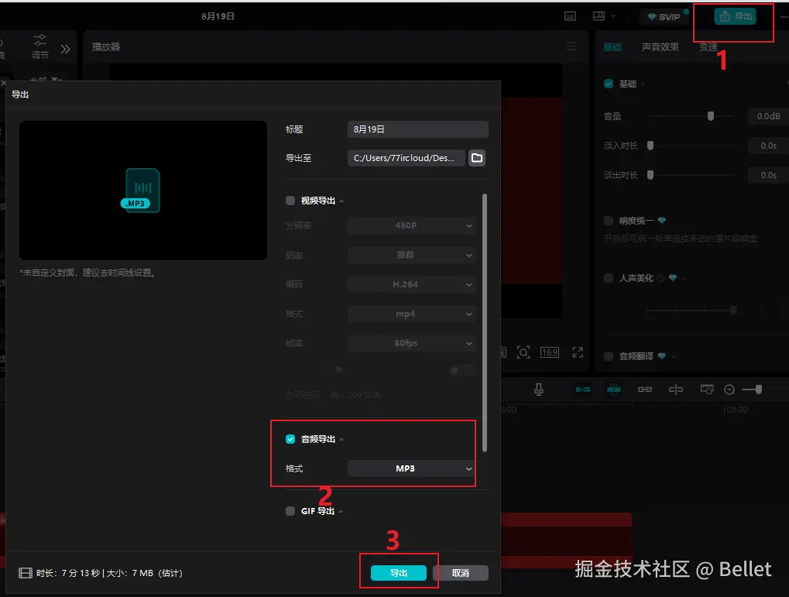Open the audio 格式 MP3 dropdown
The height and width of the screenshot is (597, 789).
pyautogui.click(x=412, y=468)
